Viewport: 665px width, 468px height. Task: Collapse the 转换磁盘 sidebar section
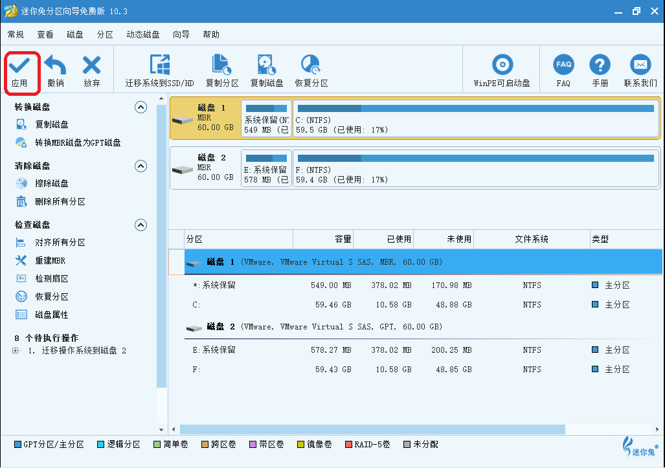pyautogui.click(x=141, y=107)
